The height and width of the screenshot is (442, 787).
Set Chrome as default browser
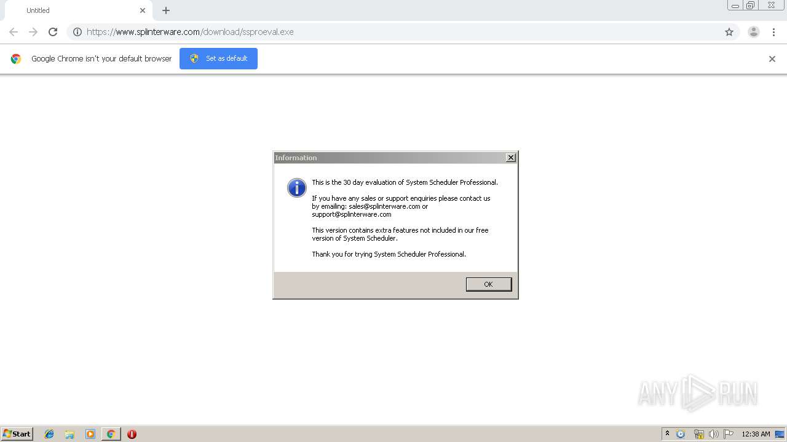pyautogui.click(x=218, y=58)
